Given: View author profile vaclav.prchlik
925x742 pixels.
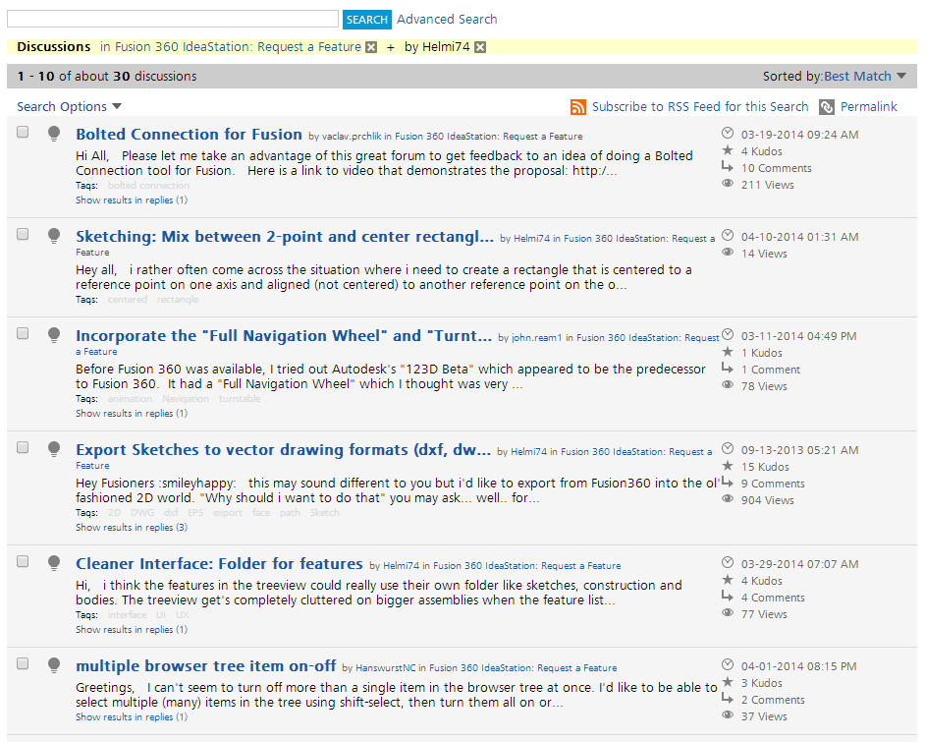Looking at the screenshot, I should [x=352, y=137].
